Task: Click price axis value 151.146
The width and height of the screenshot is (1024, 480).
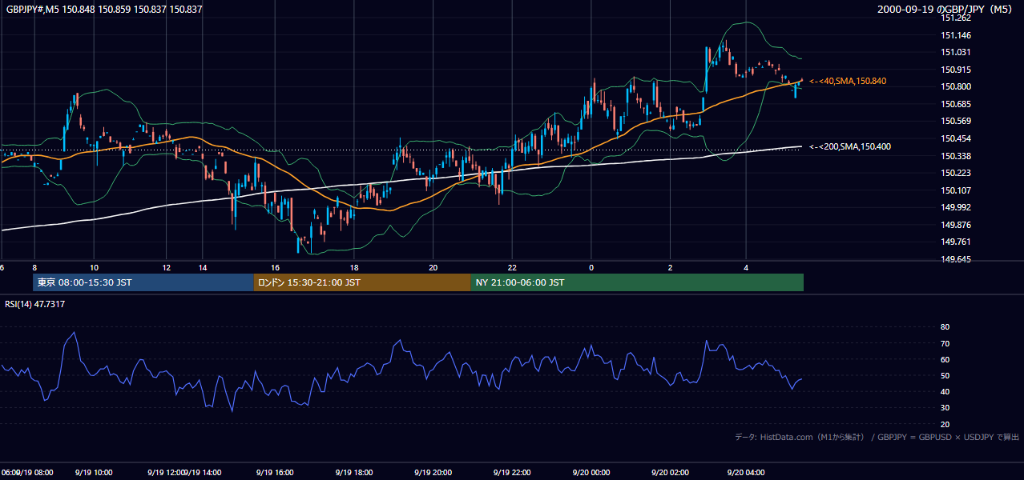Action: coord(956,35)
